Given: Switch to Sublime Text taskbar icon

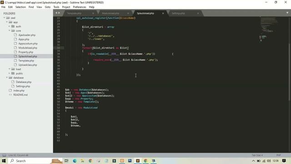Looking at the screenshot, I should pyautogui.click(x=138, y=161).
